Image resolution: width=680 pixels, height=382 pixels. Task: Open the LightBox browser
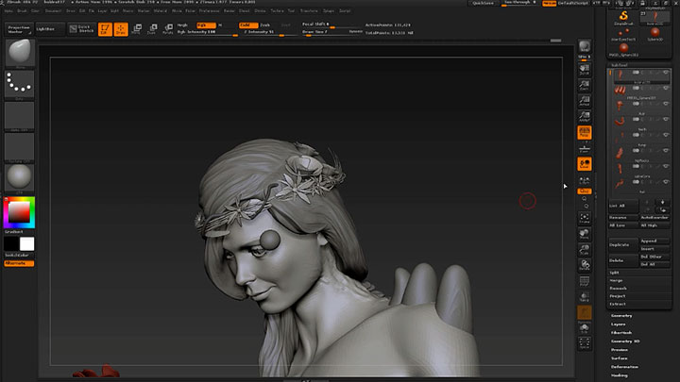(49, 29)
